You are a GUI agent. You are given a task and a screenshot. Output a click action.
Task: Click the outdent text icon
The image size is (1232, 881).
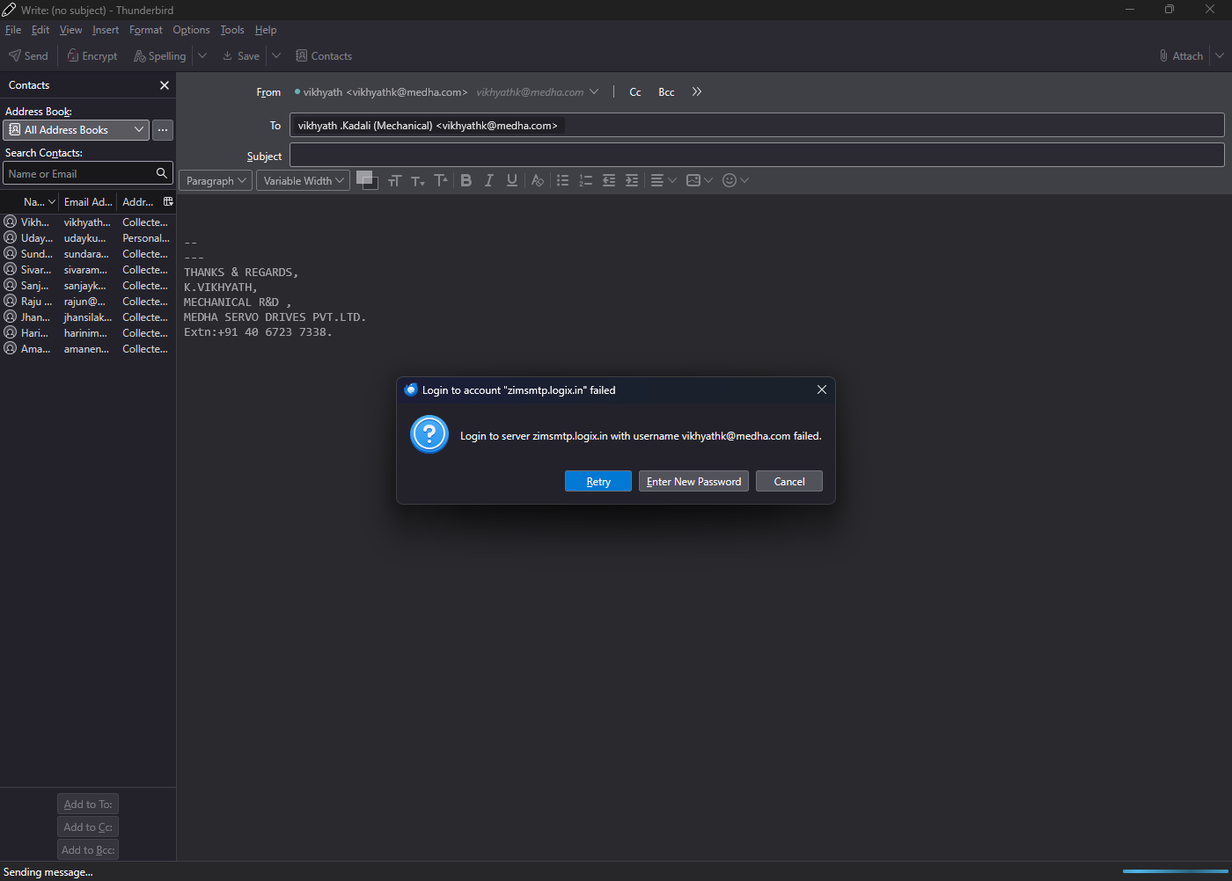609,180
